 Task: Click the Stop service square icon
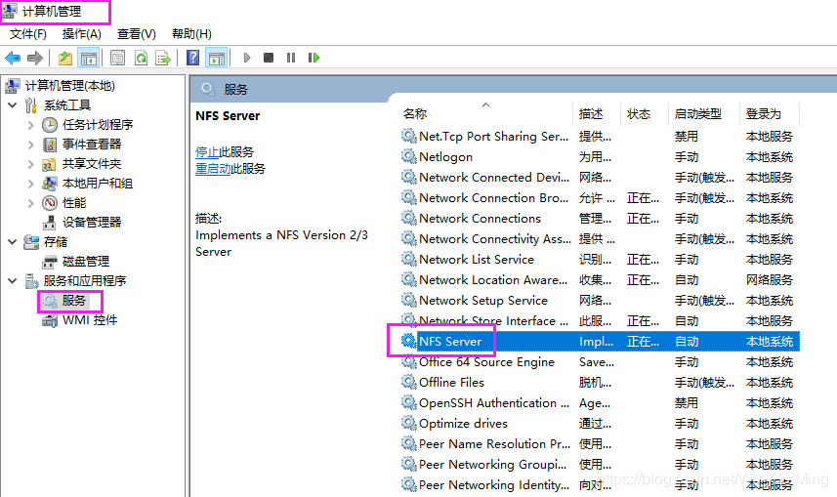click(269, 58)
